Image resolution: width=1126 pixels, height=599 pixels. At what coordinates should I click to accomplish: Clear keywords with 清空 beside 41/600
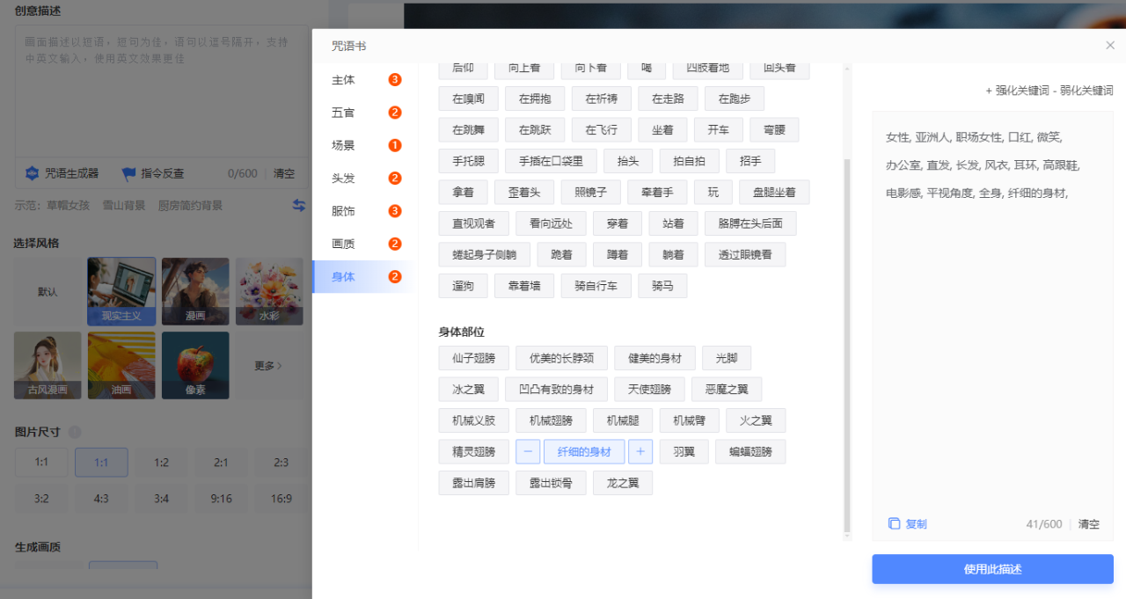pyautogui.click(x=1089, y=524)
